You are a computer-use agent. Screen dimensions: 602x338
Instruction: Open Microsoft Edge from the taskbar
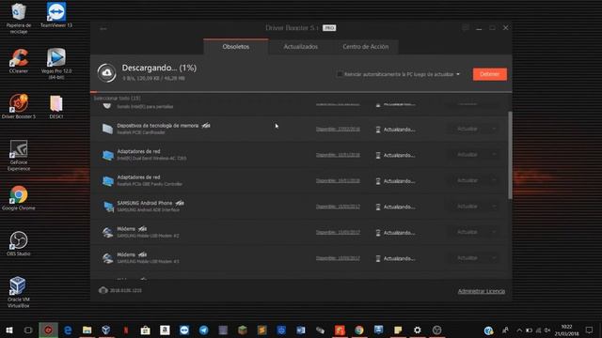(68, 330)
